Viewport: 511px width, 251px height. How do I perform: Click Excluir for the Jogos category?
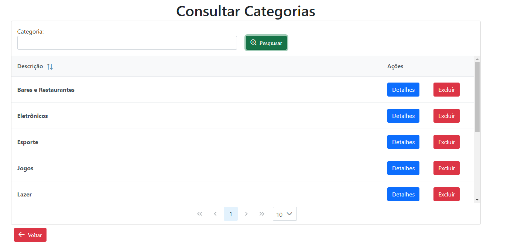click(446, 168)
